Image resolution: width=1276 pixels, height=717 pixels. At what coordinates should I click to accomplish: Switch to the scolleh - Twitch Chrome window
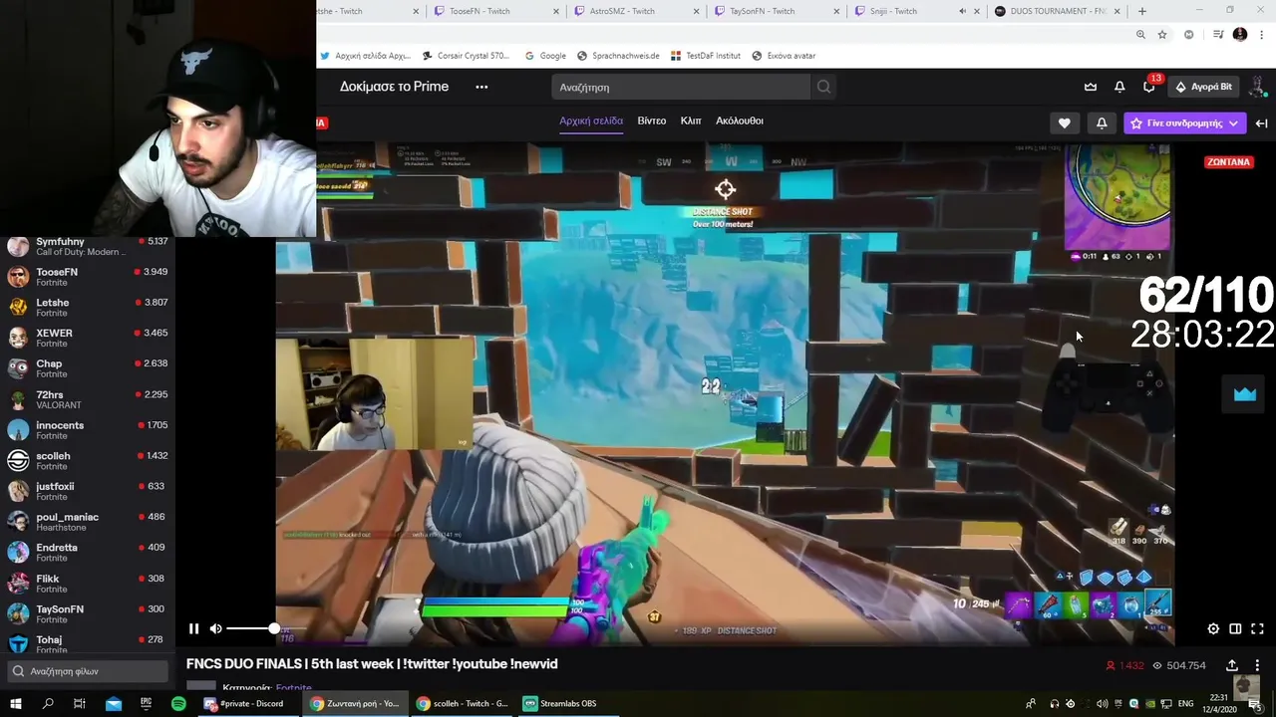[463, 703]
